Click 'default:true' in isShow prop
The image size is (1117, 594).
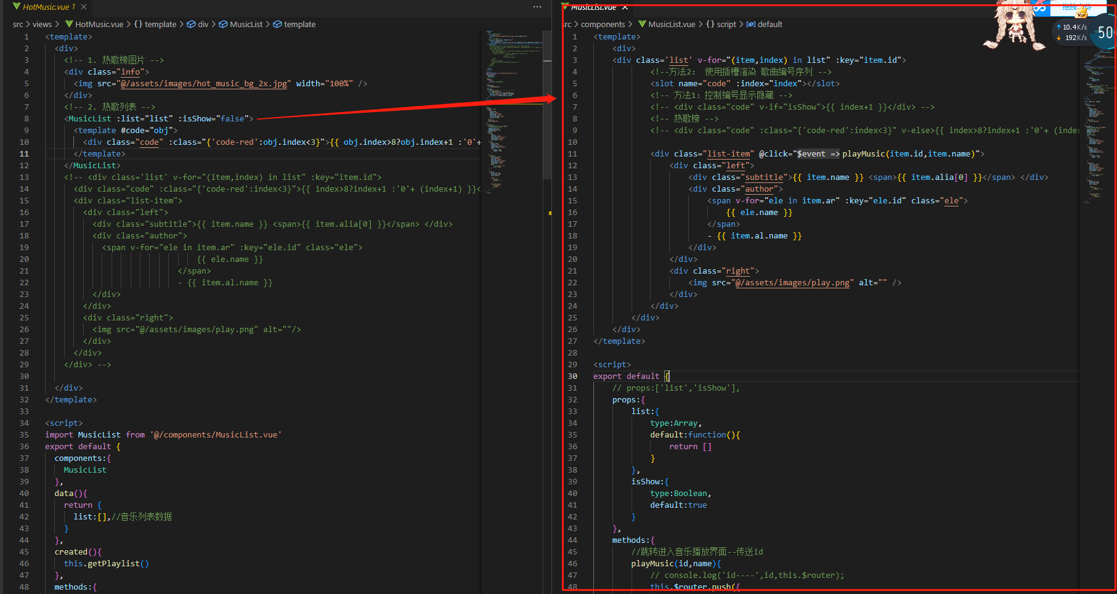click(x=678, y=505)
